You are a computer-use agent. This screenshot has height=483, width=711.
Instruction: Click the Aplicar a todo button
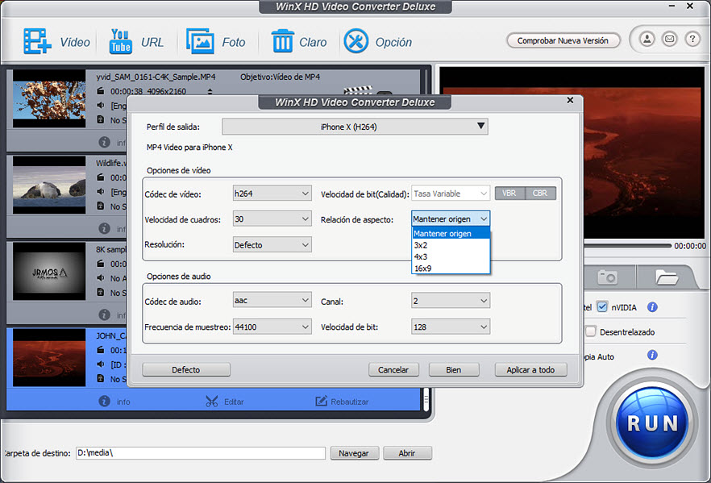(x=530, y=369)
